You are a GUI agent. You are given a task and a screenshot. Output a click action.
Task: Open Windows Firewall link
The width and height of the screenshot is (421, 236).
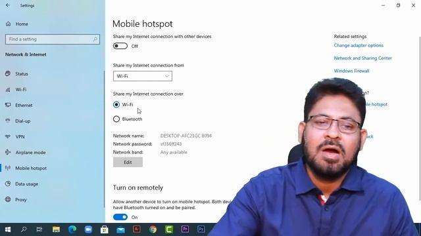(351, 71)
